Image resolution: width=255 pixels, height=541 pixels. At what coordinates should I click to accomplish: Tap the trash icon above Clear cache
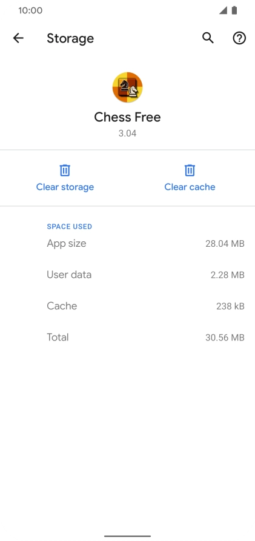pyautogui.click(x=190, y=170)
